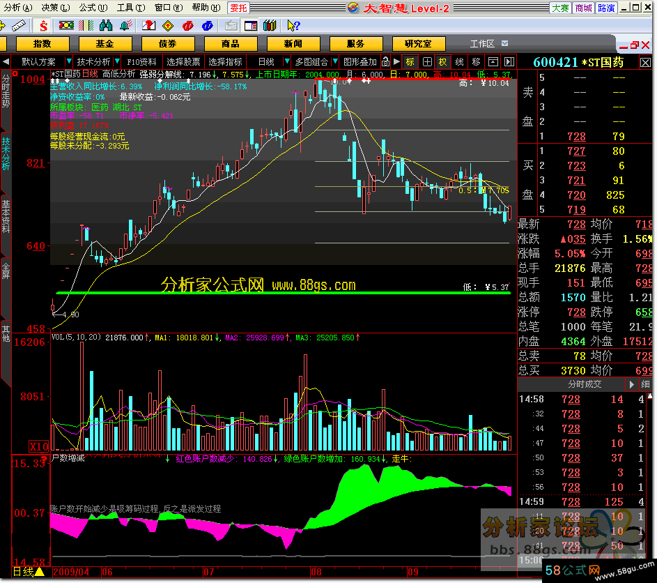Click the 新闻 yellow button
The height and width of the screenshot is (583, 657).
click(293, 44)
